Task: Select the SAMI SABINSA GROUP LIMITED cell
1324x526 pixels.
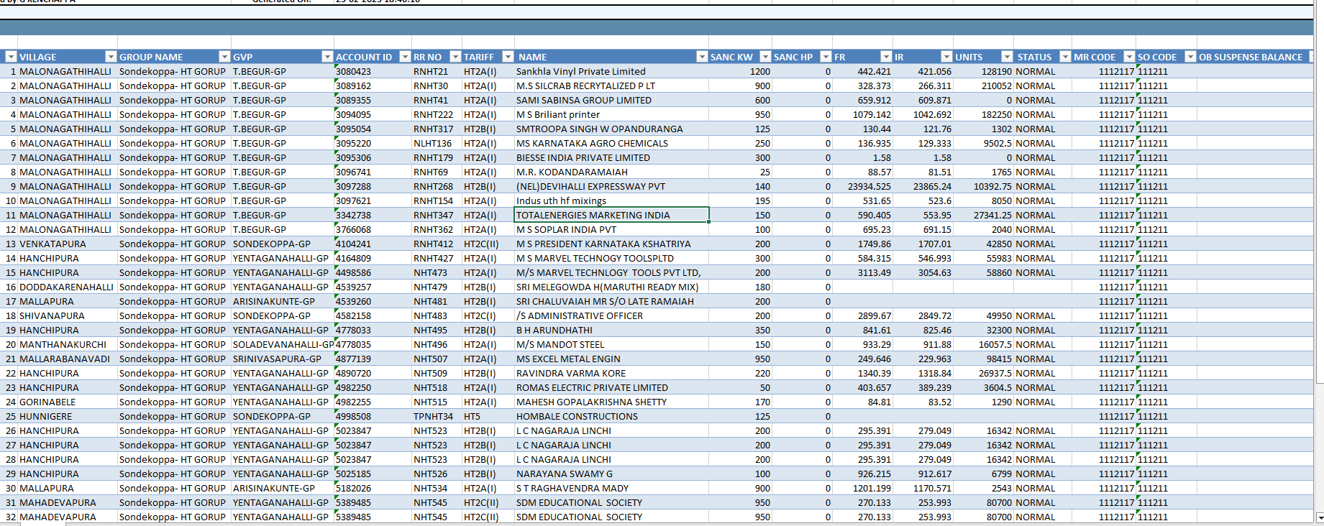Action: (x=611, y=100)
